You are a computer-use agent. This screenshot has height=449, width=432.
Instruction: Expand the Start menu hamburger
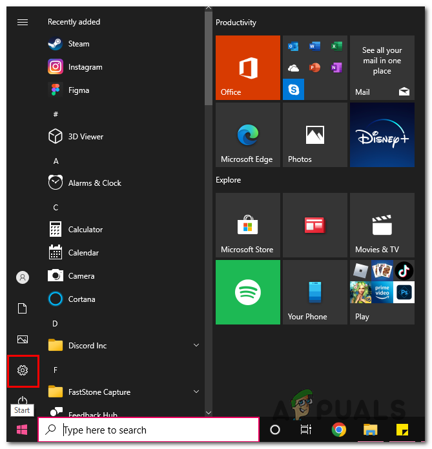coord(23,23)
